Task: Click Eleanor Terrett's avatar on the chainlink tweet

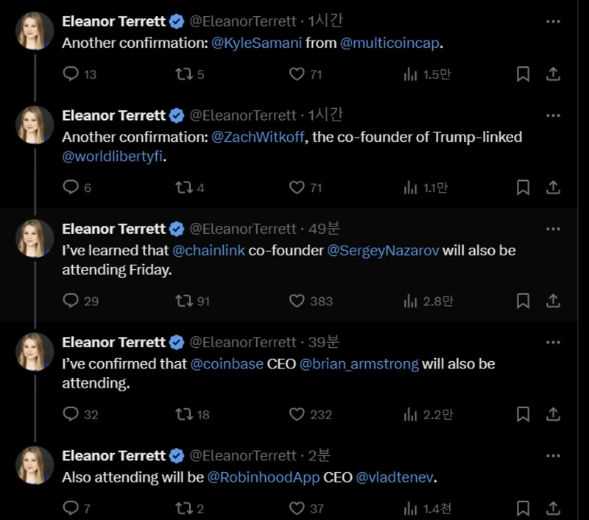Action: coord(35,238)
